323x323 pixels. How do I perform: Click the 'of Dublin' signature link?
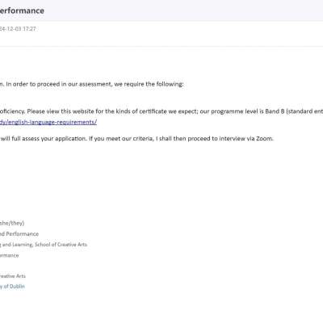coord(12,287)
